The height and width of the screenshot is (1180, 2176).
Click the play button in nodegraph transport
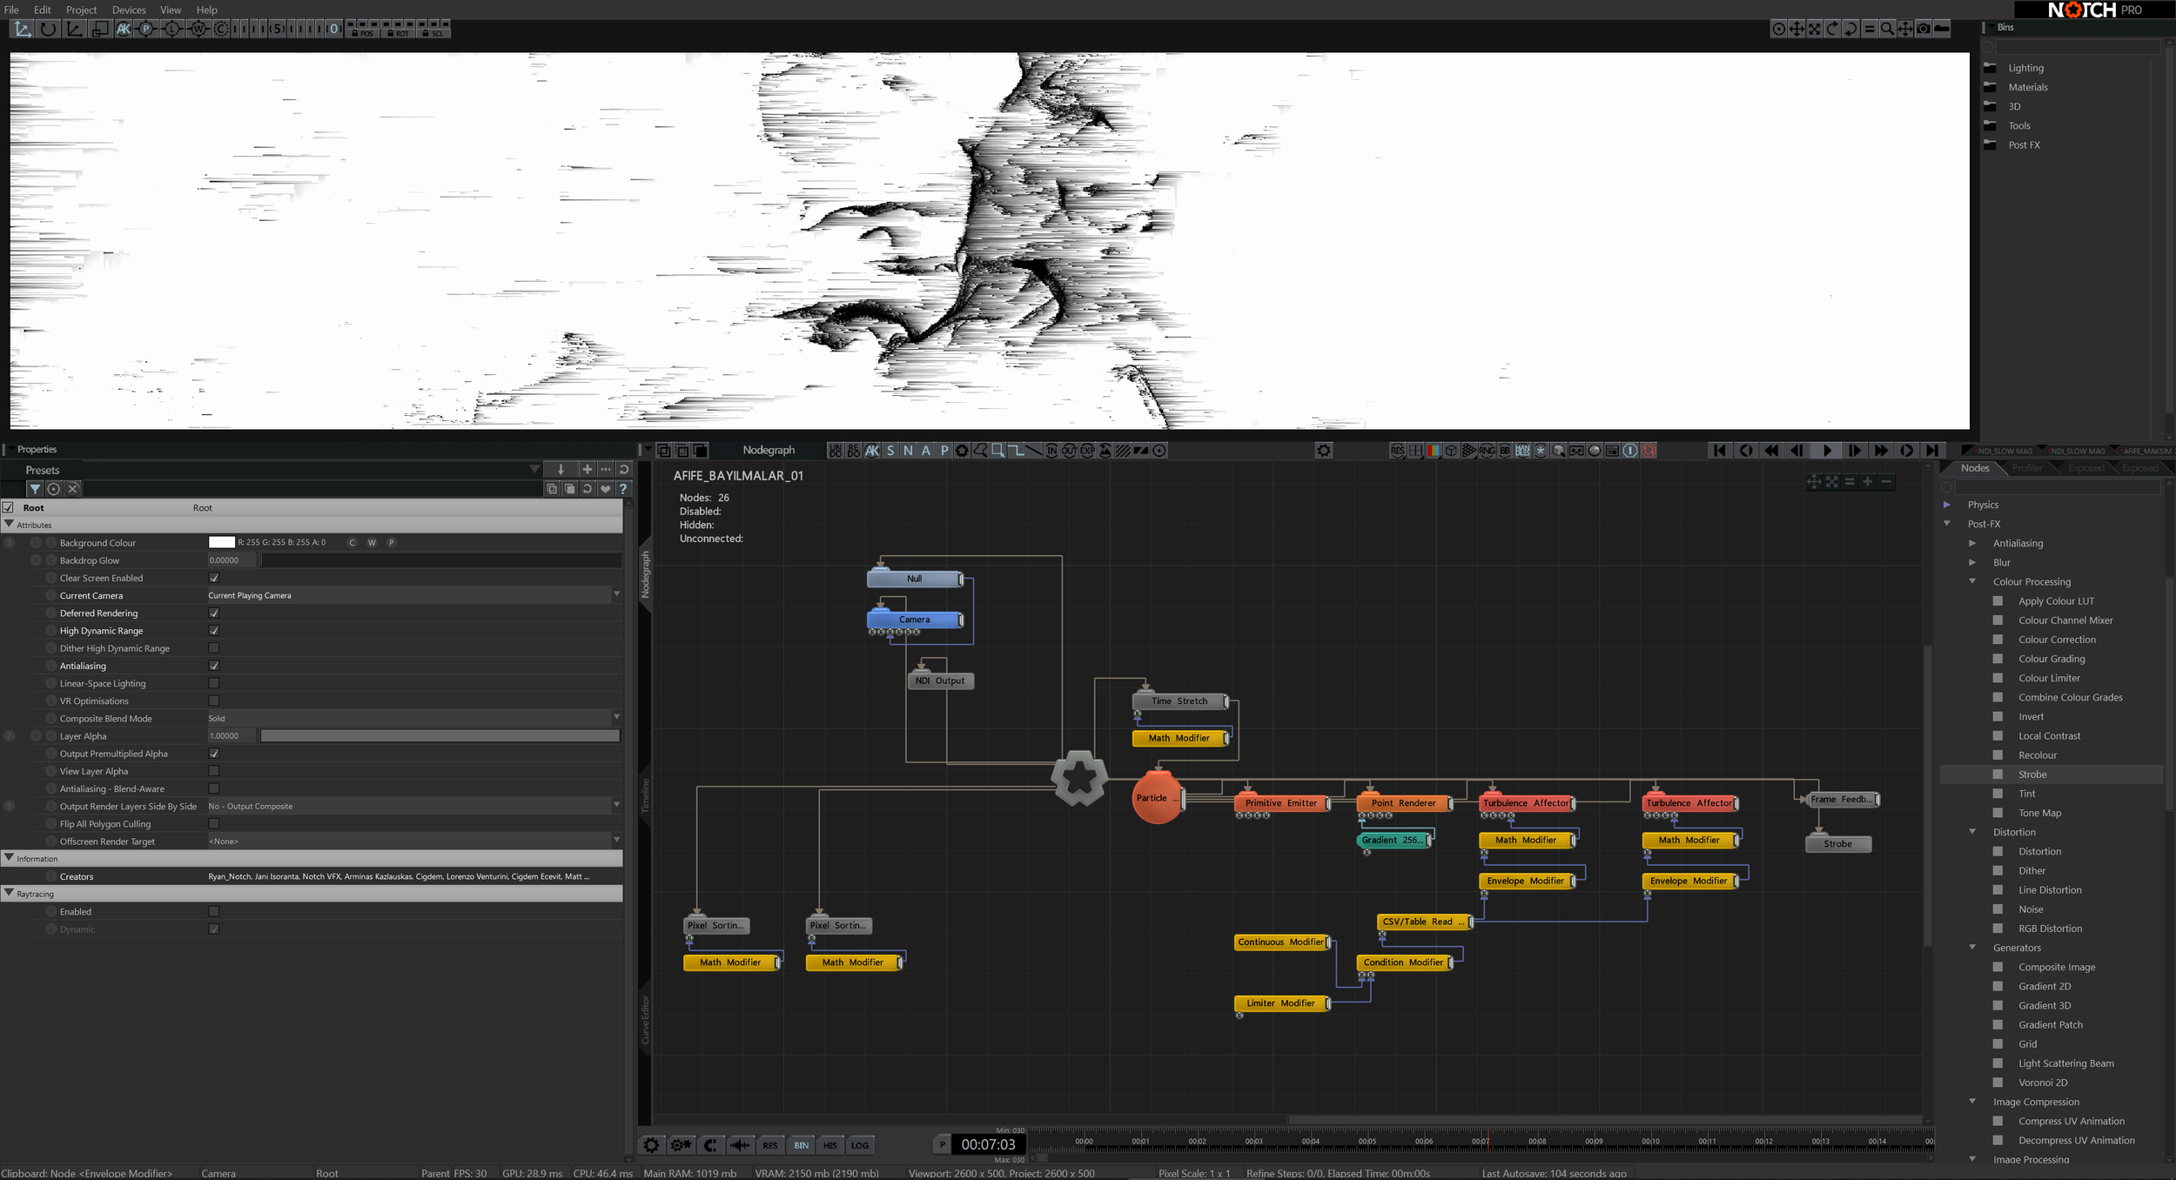click(1826, 450)
